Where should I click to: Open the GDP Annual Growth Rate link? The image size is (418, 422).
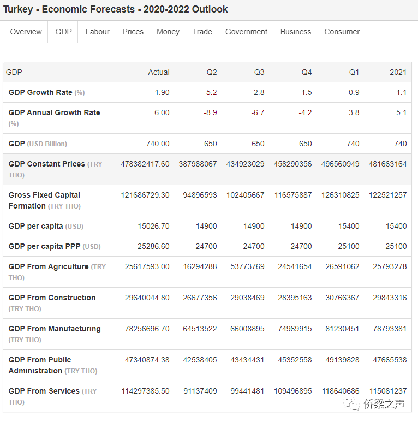tap(55, 112)
